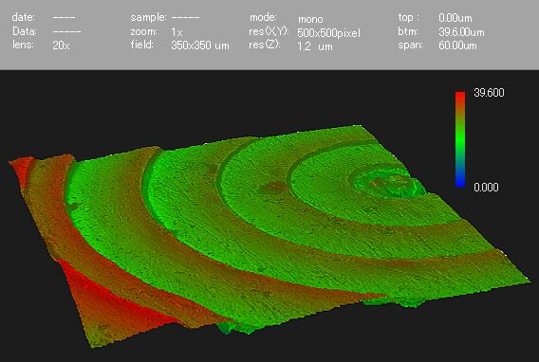Click the green middle of the height color bar
This screenshot has width=539, height=362.
click(x=460, y=139)
